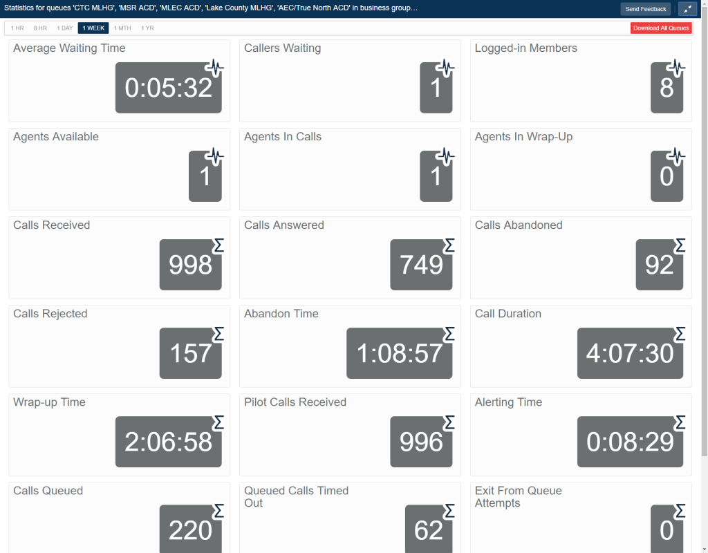Screen dimensions: 708x553
Task: Click the Pilot Calls Received value 996
Action: (x=421, y=442)
